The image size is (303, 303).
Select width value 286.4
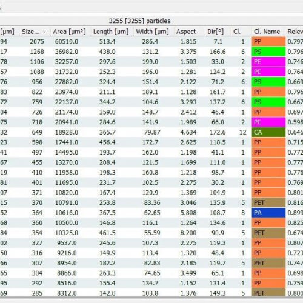[x=150, y=42]
